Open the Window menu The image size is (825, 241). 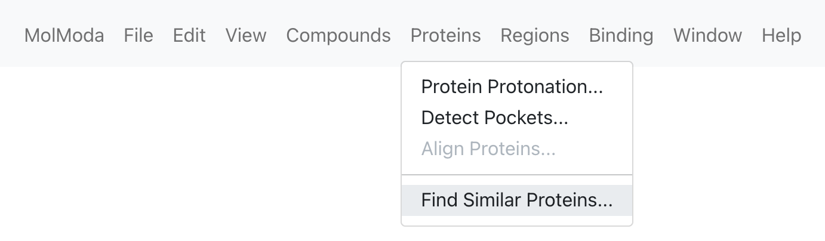pos(707,35)
